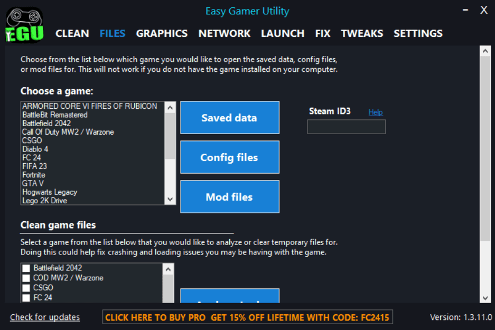Click game list scroll up arrow

[170, 108]
